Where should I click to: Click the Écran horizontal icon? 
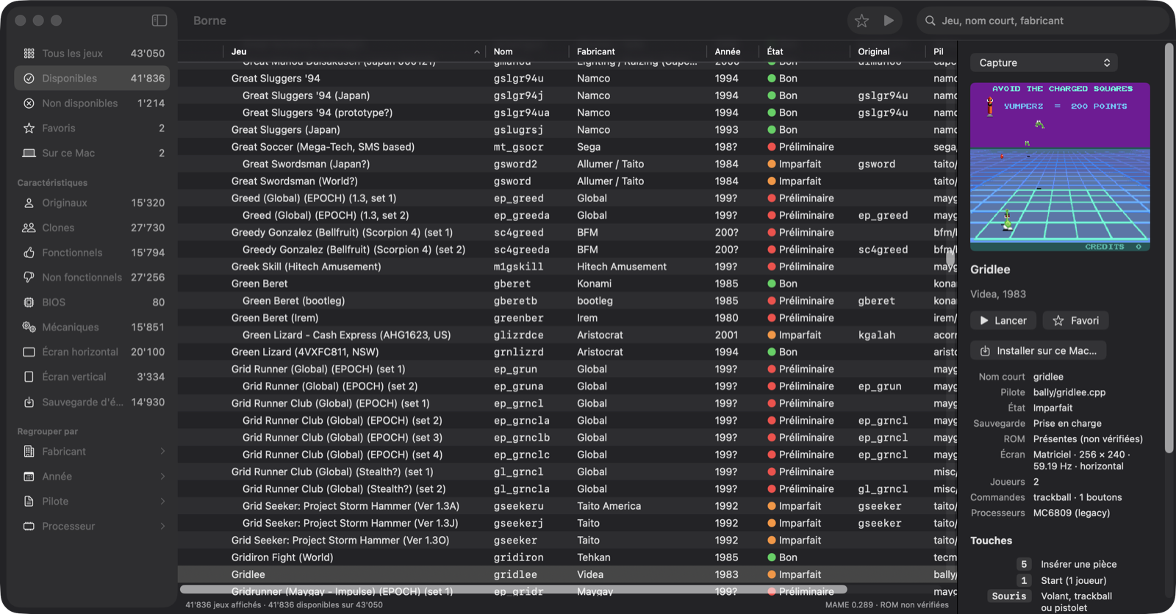(x=29, y=353)
